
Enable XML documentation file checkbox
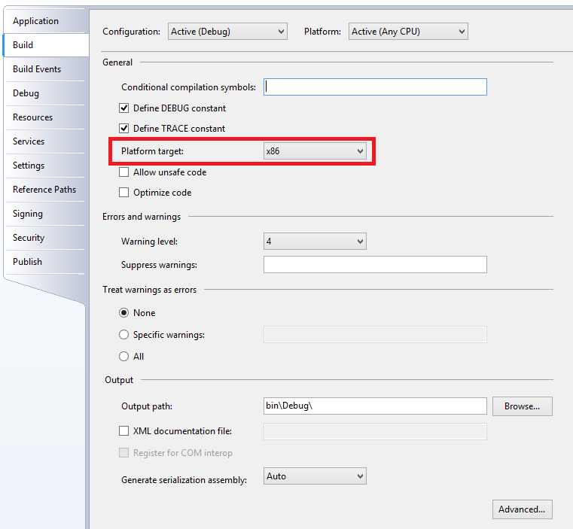tap(124, 431)
